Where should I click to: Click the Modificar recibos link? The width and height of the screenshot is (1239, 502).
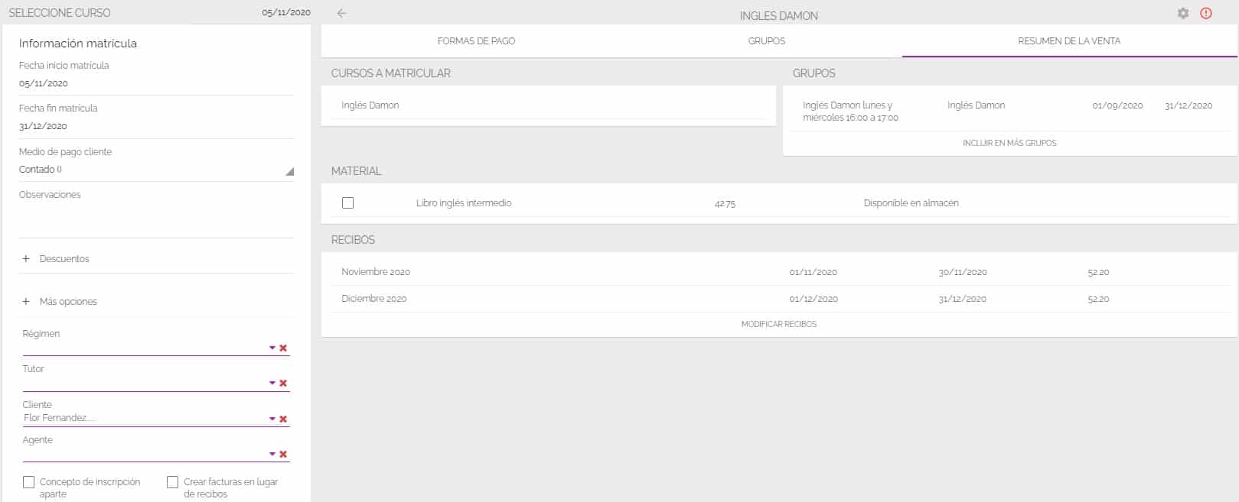tap(779, 324)
